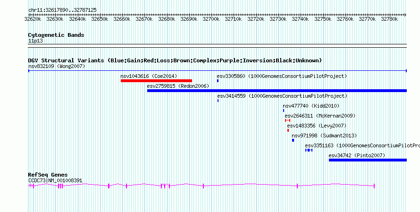Select the red nsv1043616 loss bar
Image resolution: width=420 pixels, height=212 pixels.
coord(156,81)
